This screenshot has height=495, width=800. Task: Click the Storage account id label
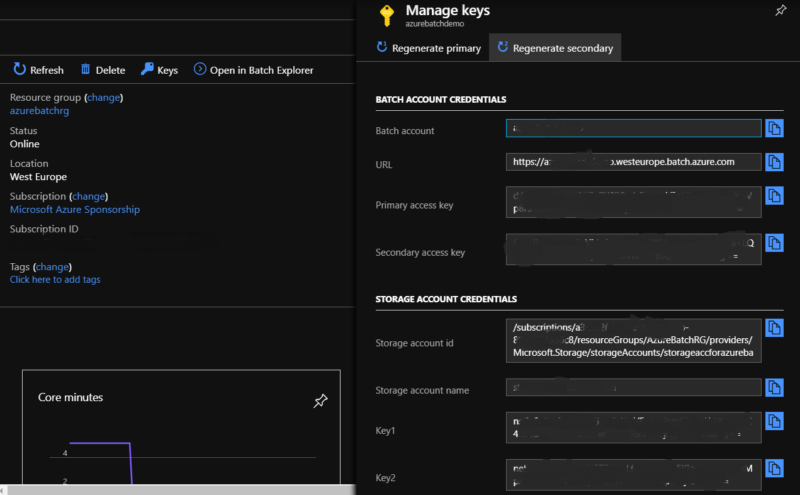click(414, 343)
